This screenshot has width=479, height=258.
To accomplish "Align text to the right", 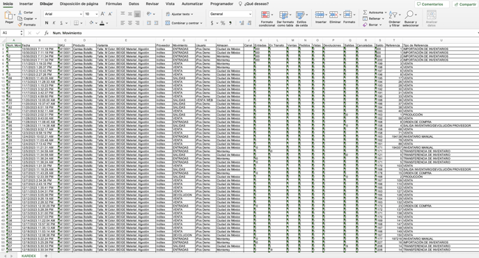I will (137, 23).
